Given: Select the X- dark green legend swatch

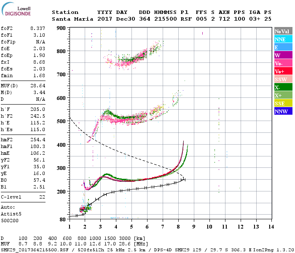Looking at the screenshot, I should coord(283,87).
